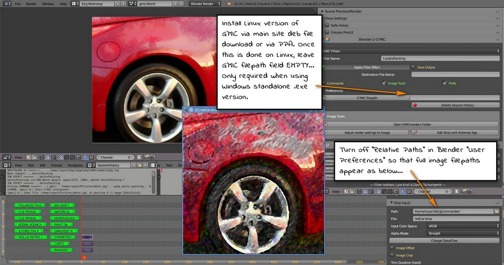Click pencil icon on Edit Strip button

415,132
